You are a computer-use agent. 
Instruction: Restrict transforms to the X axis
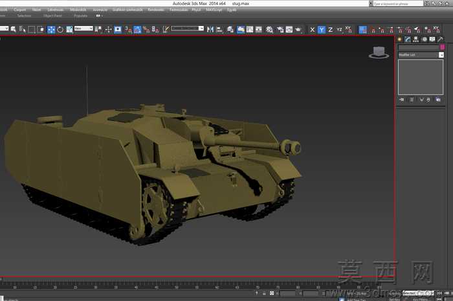(313, 30)
